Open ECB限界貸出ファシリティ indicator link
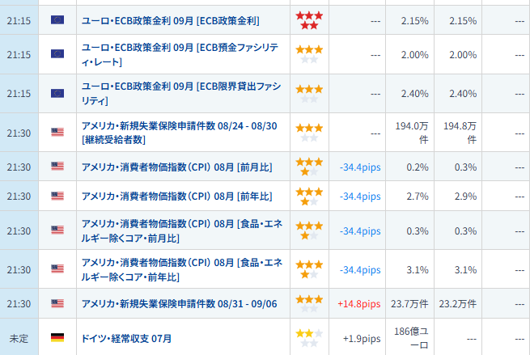This screenshot has height=355, width=530. coord(182,93)
